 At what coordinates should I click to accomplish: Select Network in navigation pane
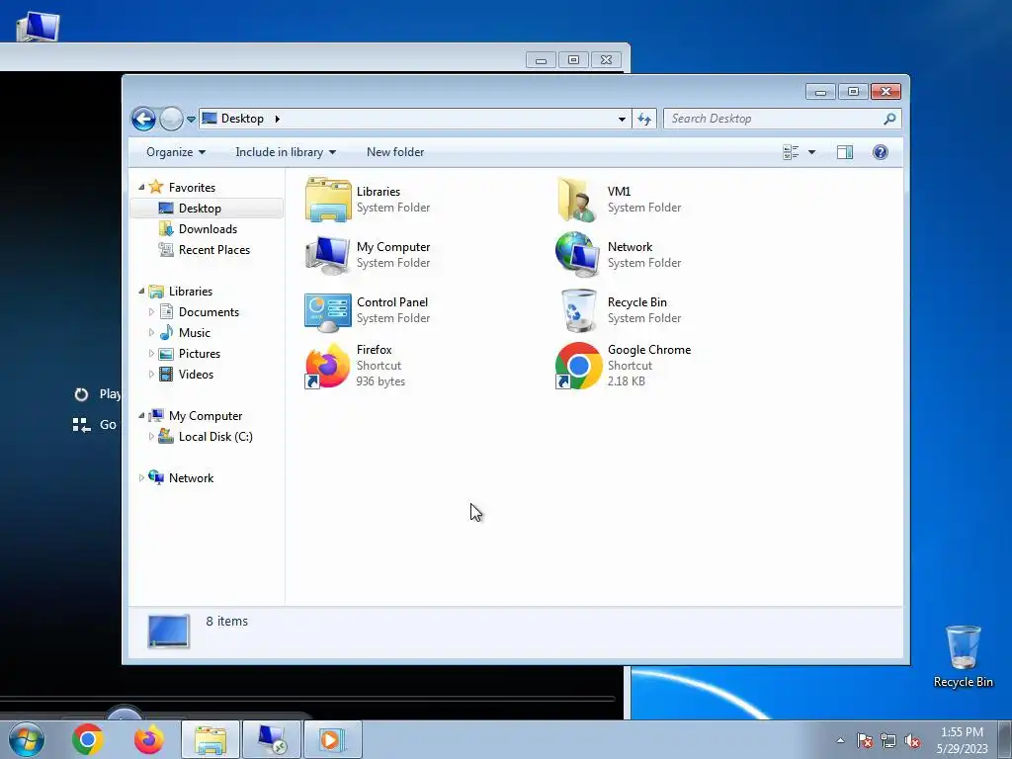(191, 478)
